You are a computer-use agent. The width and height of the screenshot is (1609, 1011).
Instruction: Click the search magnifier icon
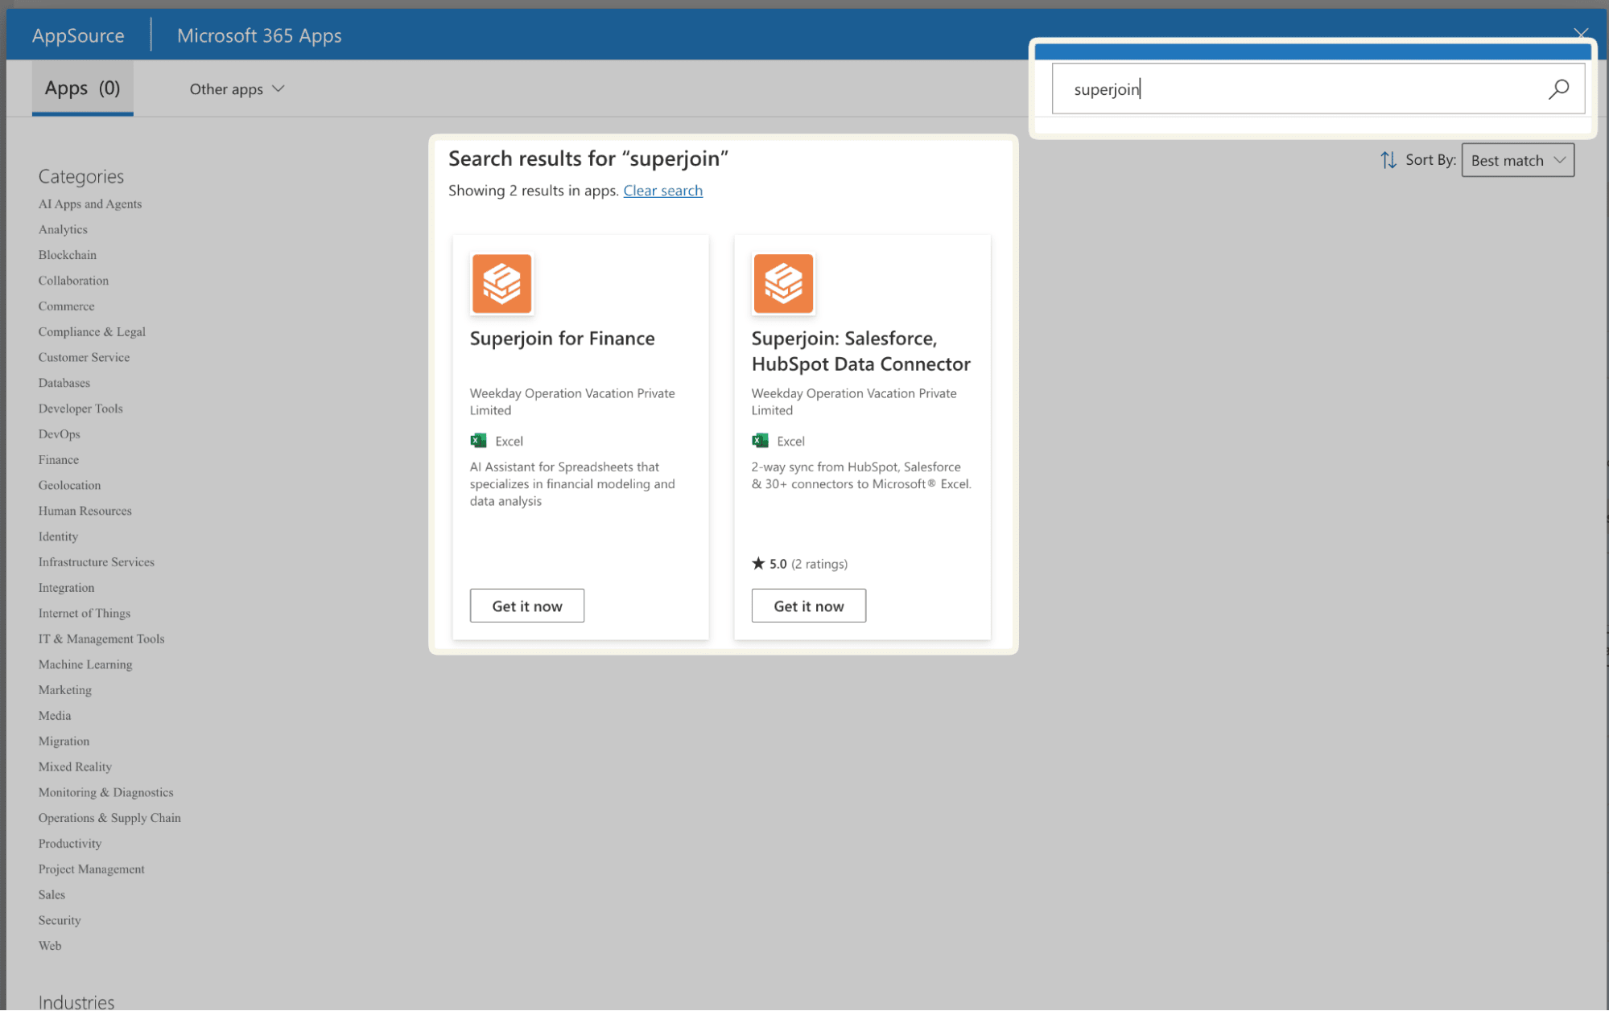tap(1557, 89)
